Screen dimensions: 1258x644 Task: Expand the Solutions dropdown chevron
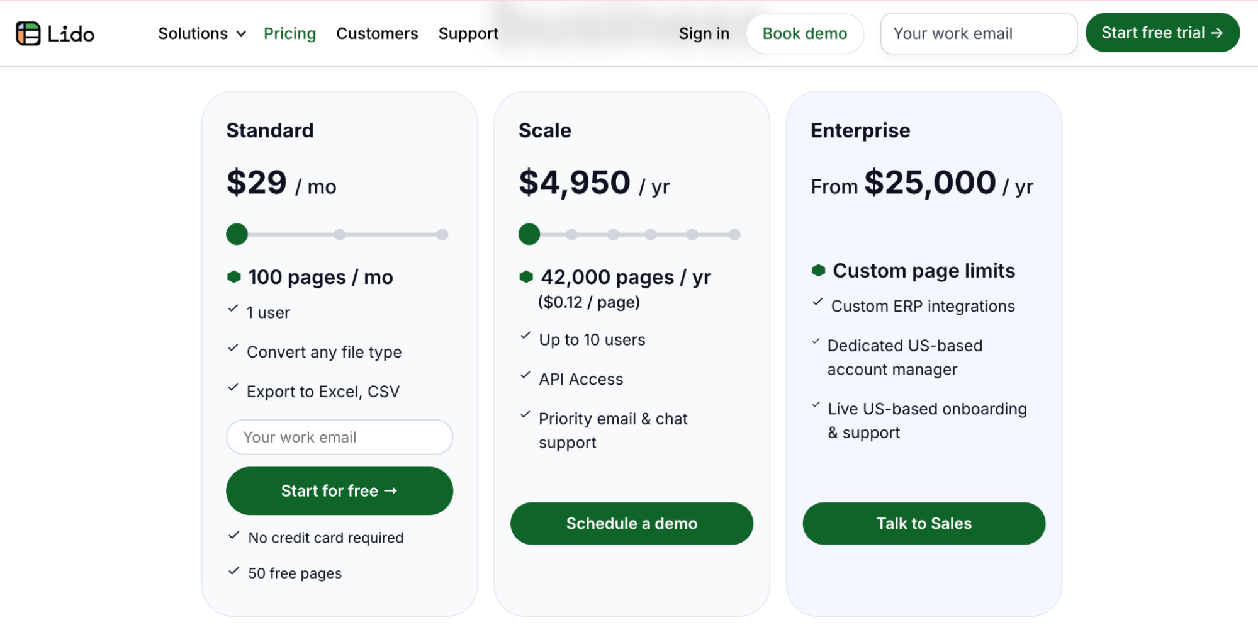(241, 34)
